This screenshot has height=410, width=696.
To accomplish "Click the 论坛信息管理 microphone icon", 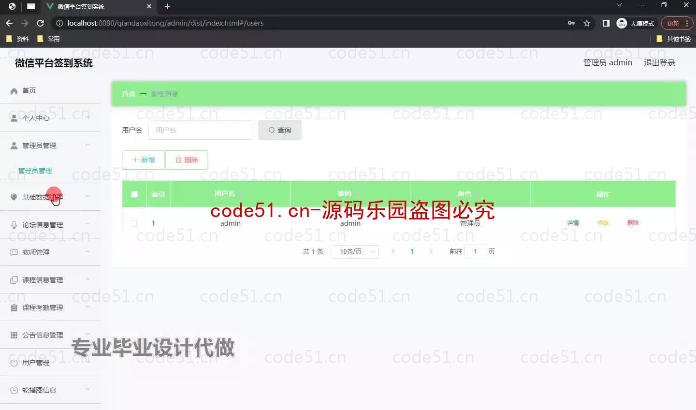I will point(14,225).
